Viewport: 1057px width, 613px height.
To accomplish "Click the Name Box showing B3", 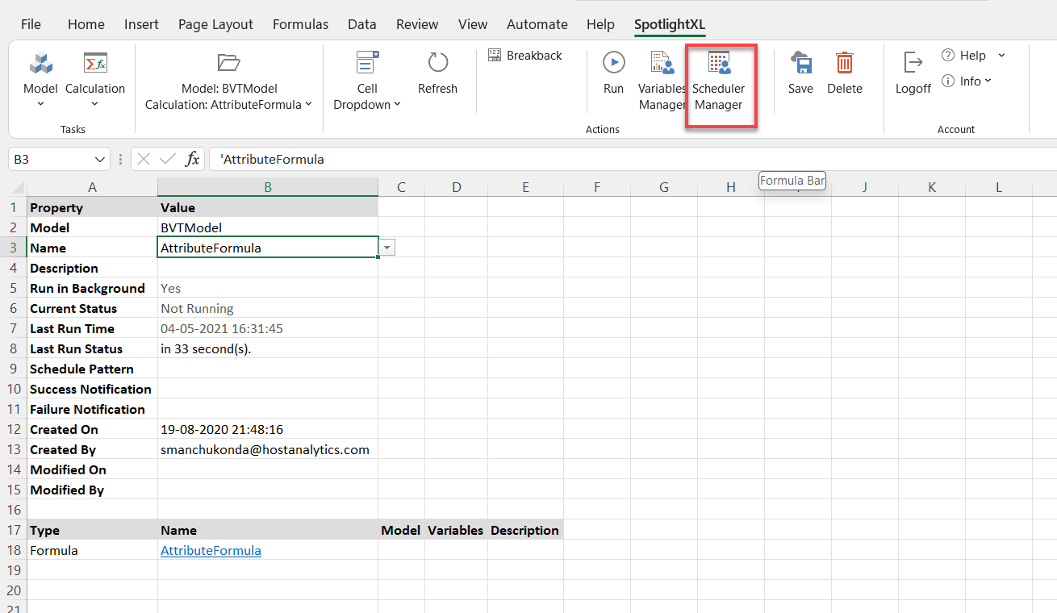I will pyautogui.click(x=50, y=160).
